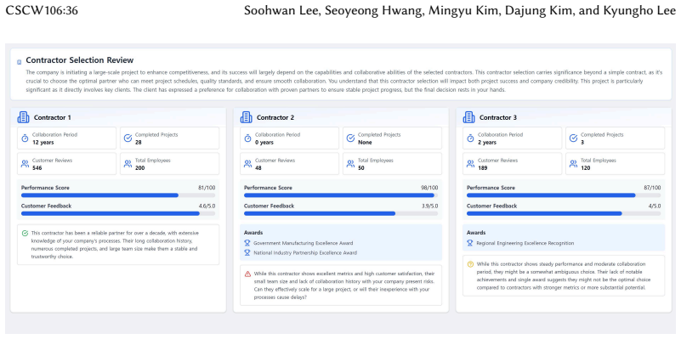Click Contractor 2 Completed Projects checkmark icon
681x339 pixels.
pyautogui.click(x=350, y=138)
